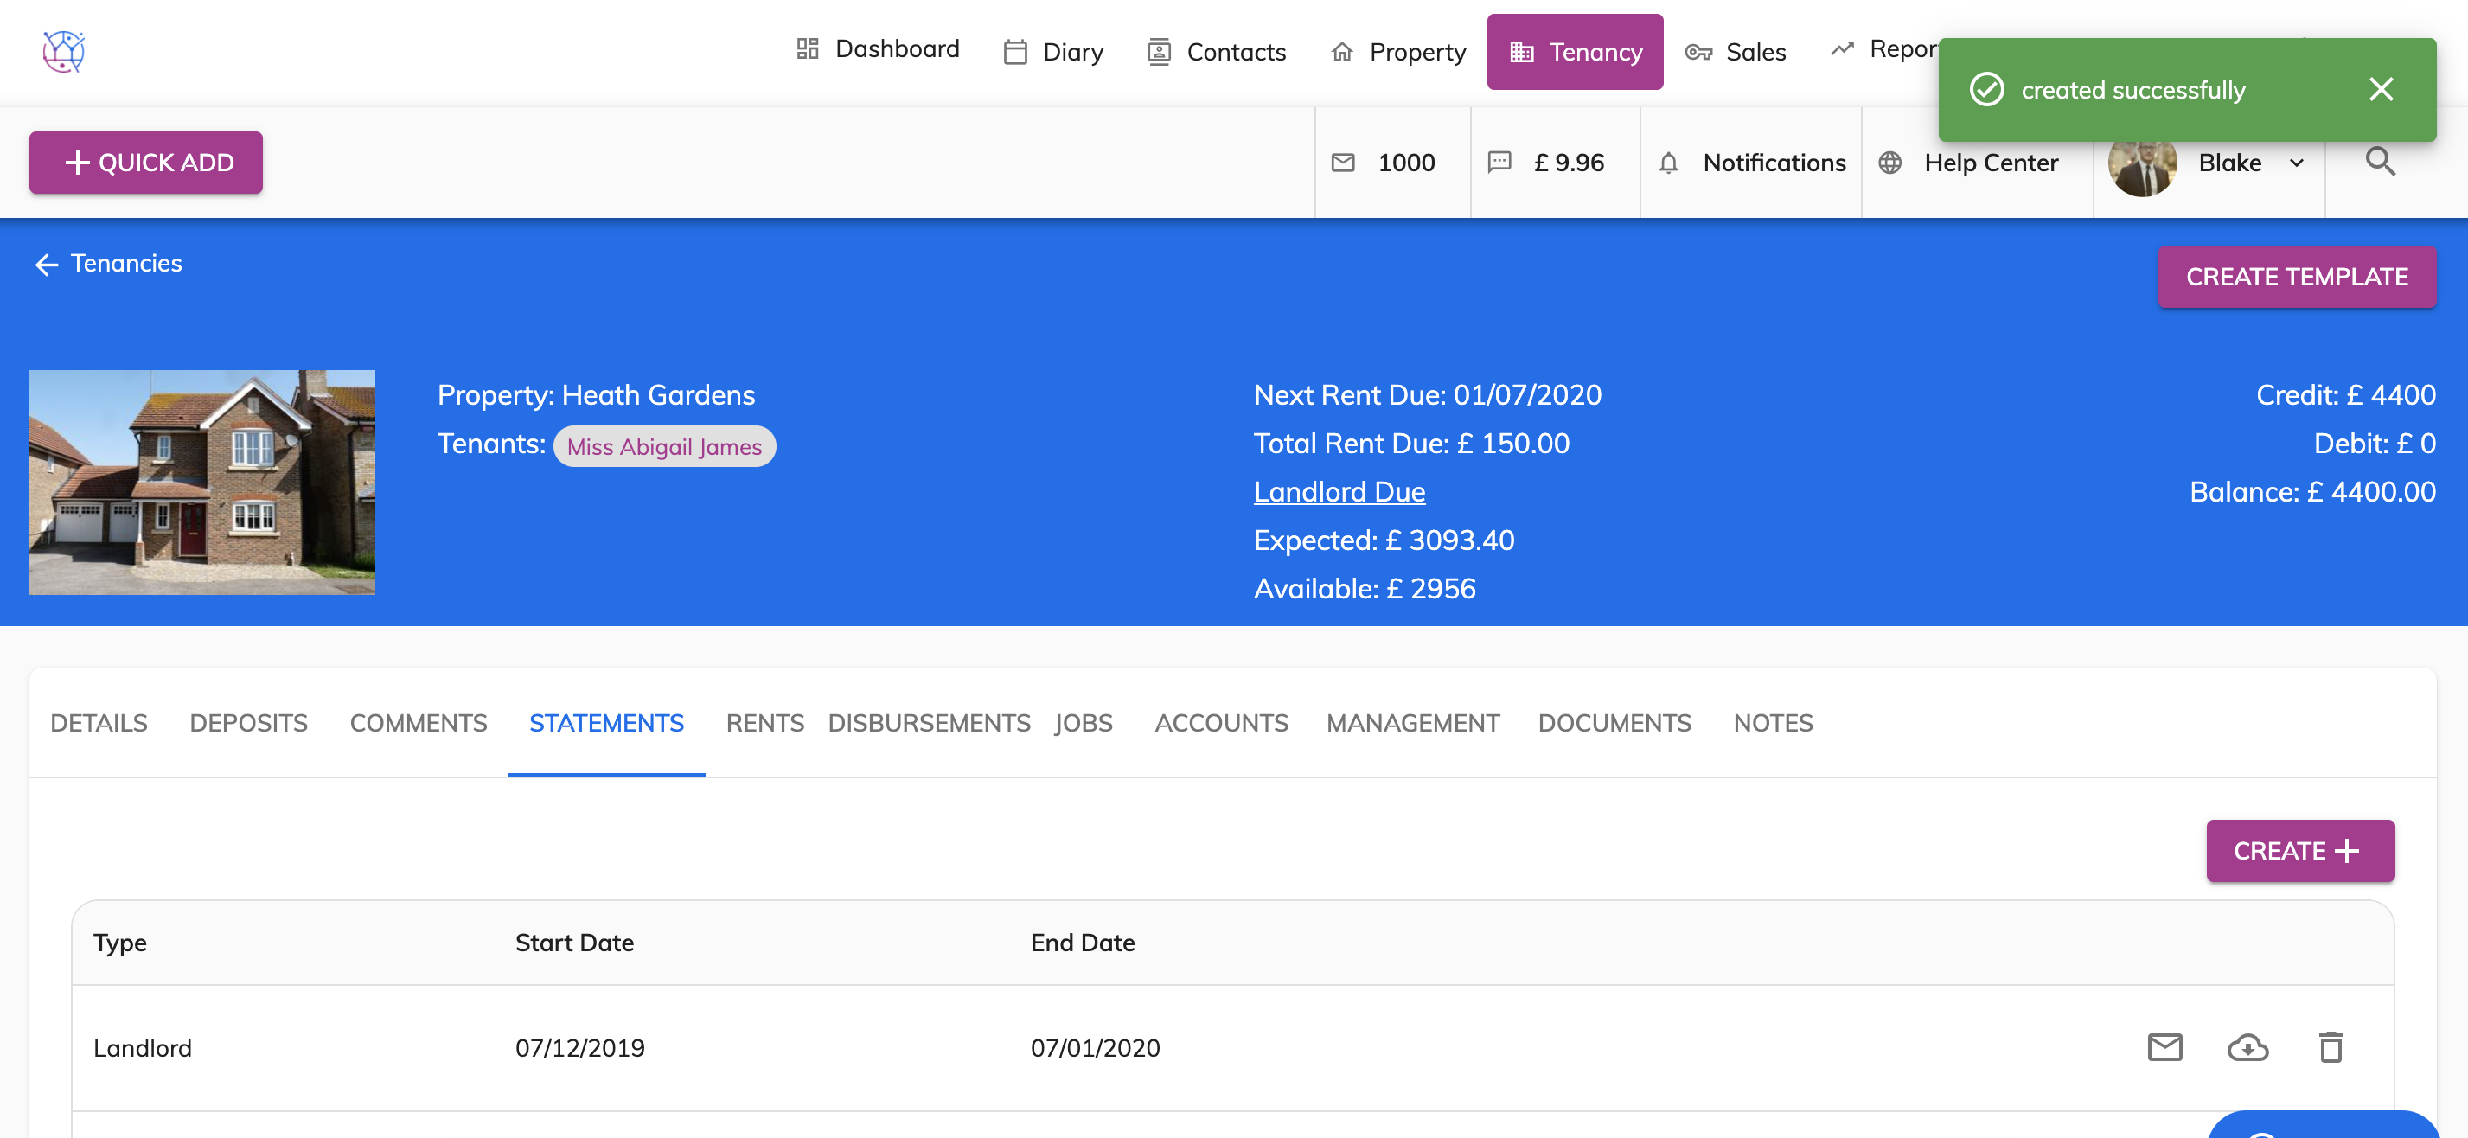This screenshot has width=2468, height=1138.
Task: Email the Landlord statement via envelope icon
Action: coord(2164,1047)
